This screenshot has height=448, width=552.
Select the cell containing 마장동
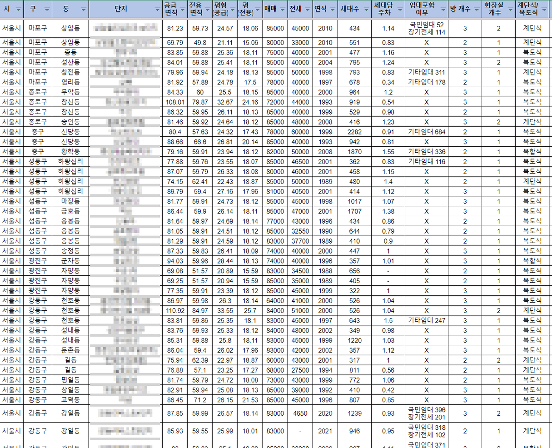coord(70,201)
